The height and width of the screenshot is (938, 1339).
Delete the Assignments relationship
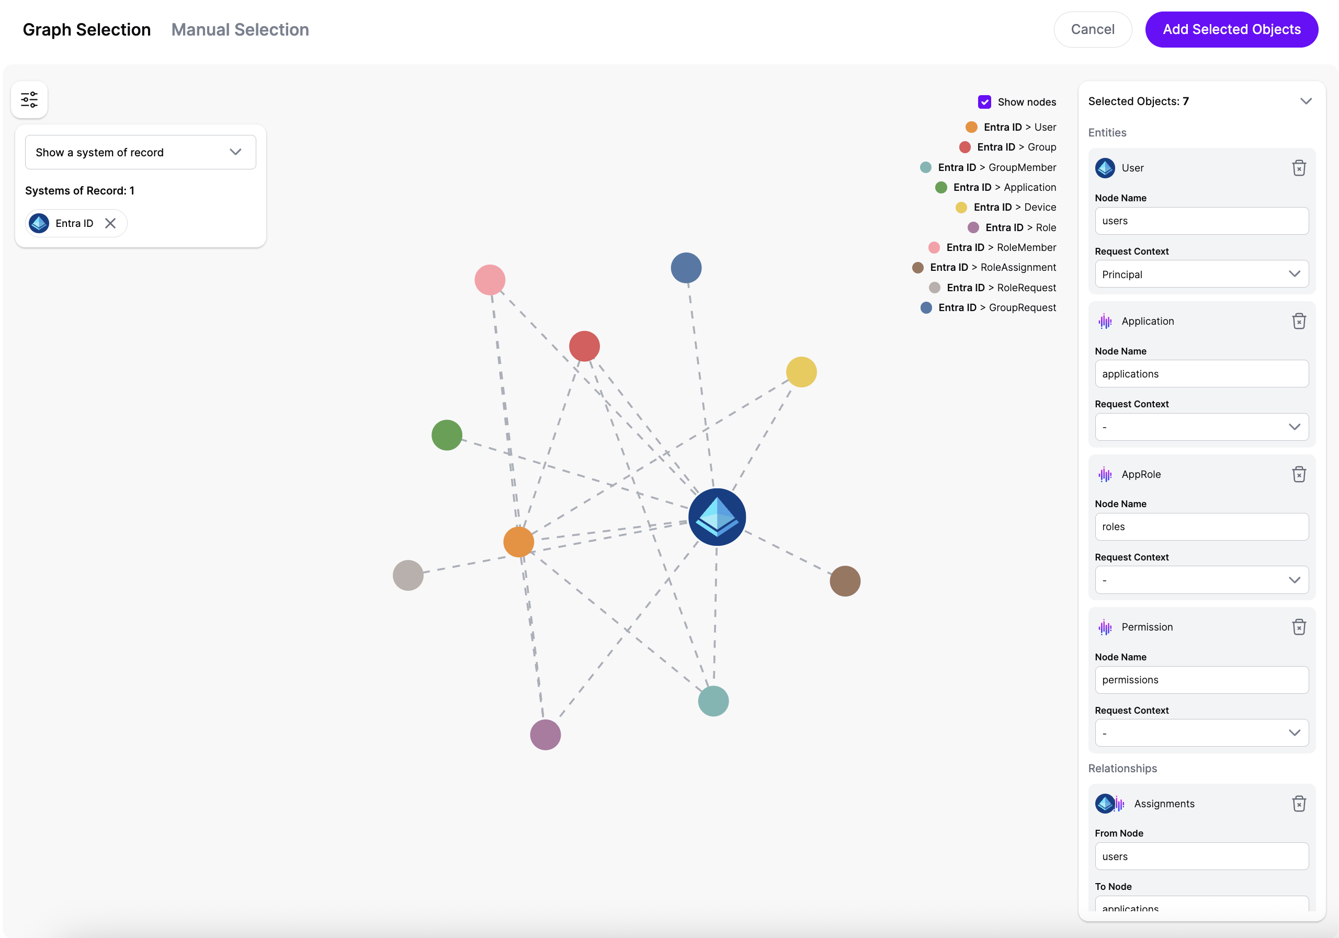click(x=1299, y=804)
